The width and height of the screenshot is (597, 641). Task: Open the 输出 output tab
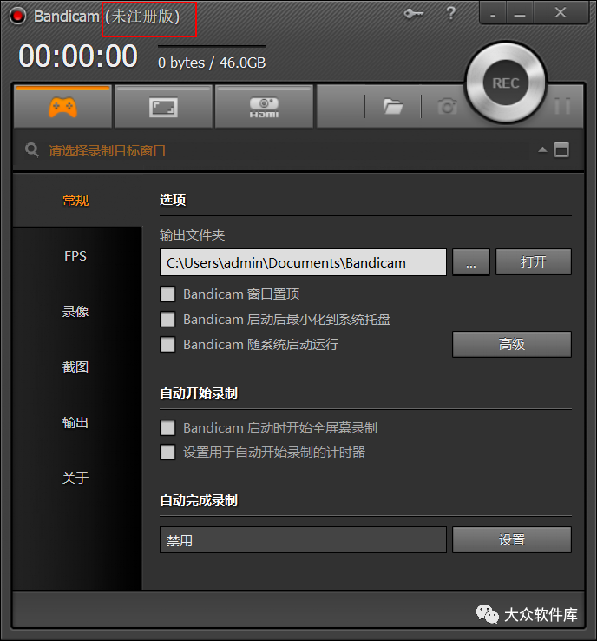75,423
